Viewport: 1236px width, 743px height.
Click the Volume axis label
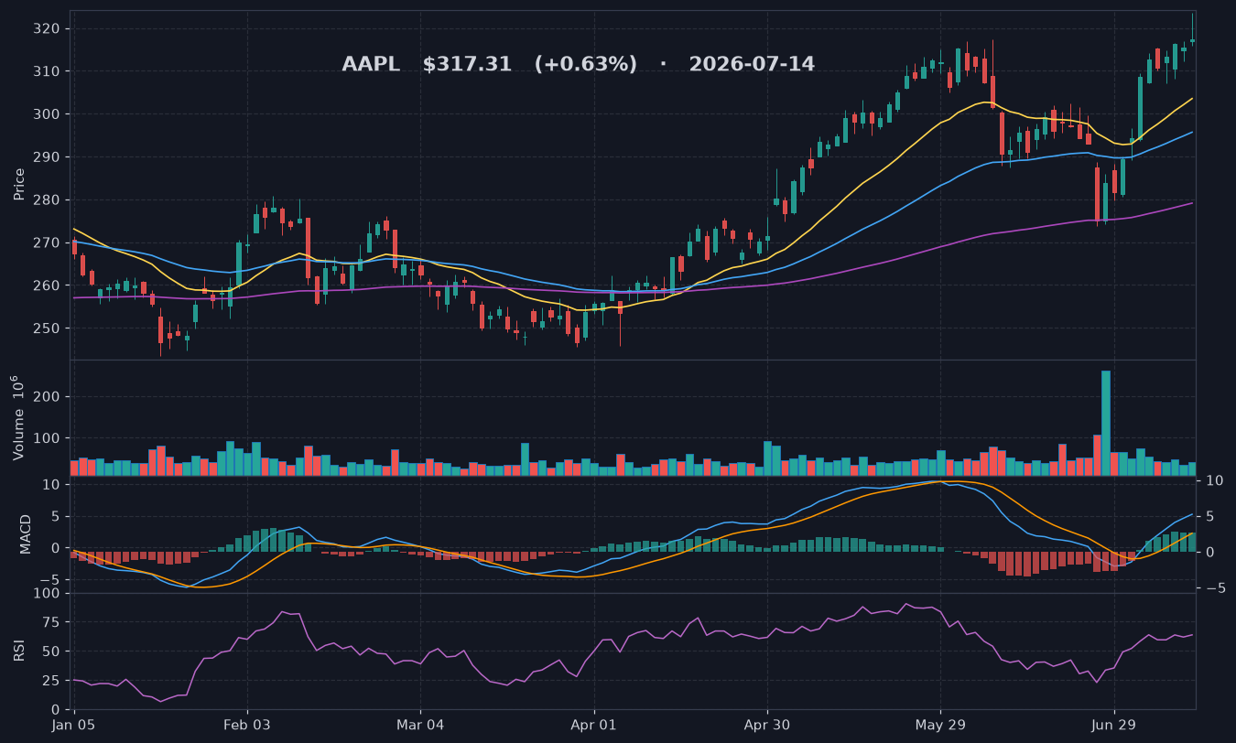click(x=19, y=417)
